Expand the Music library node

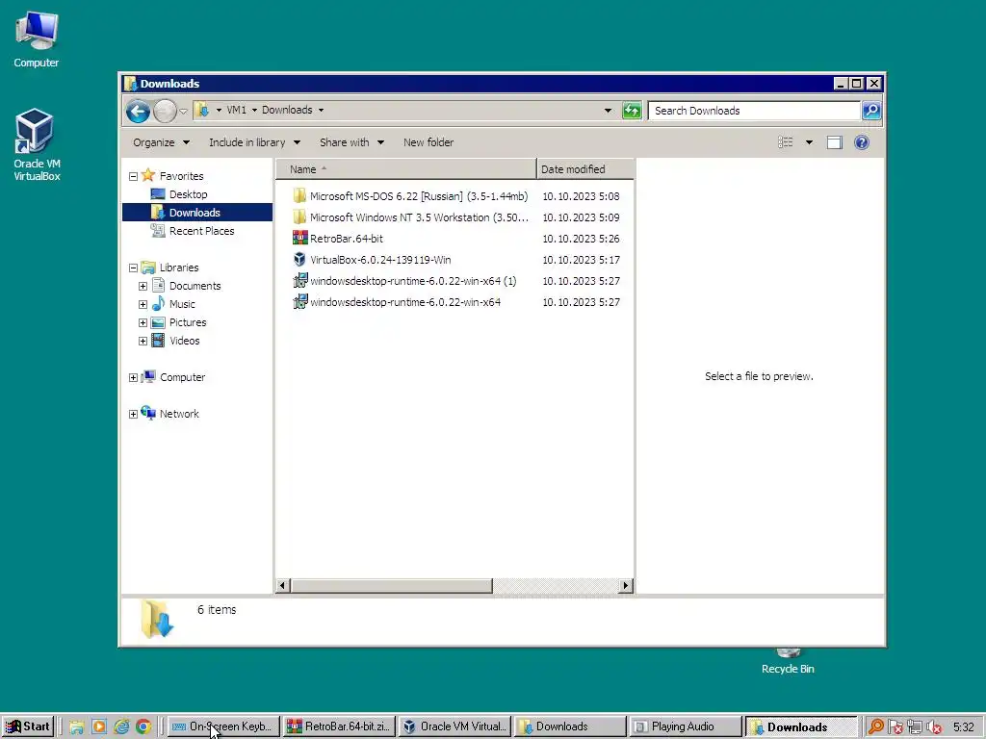click(143, 304)
